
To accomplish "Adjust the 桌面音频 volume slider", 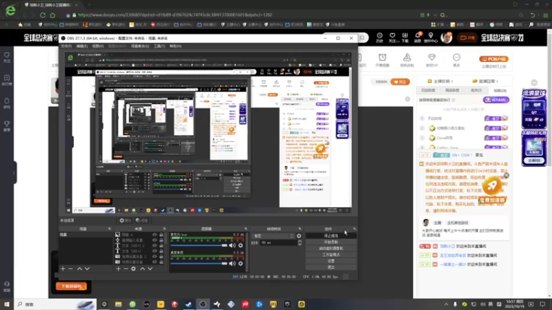I will pyautogui.click(x=199, y=263).
